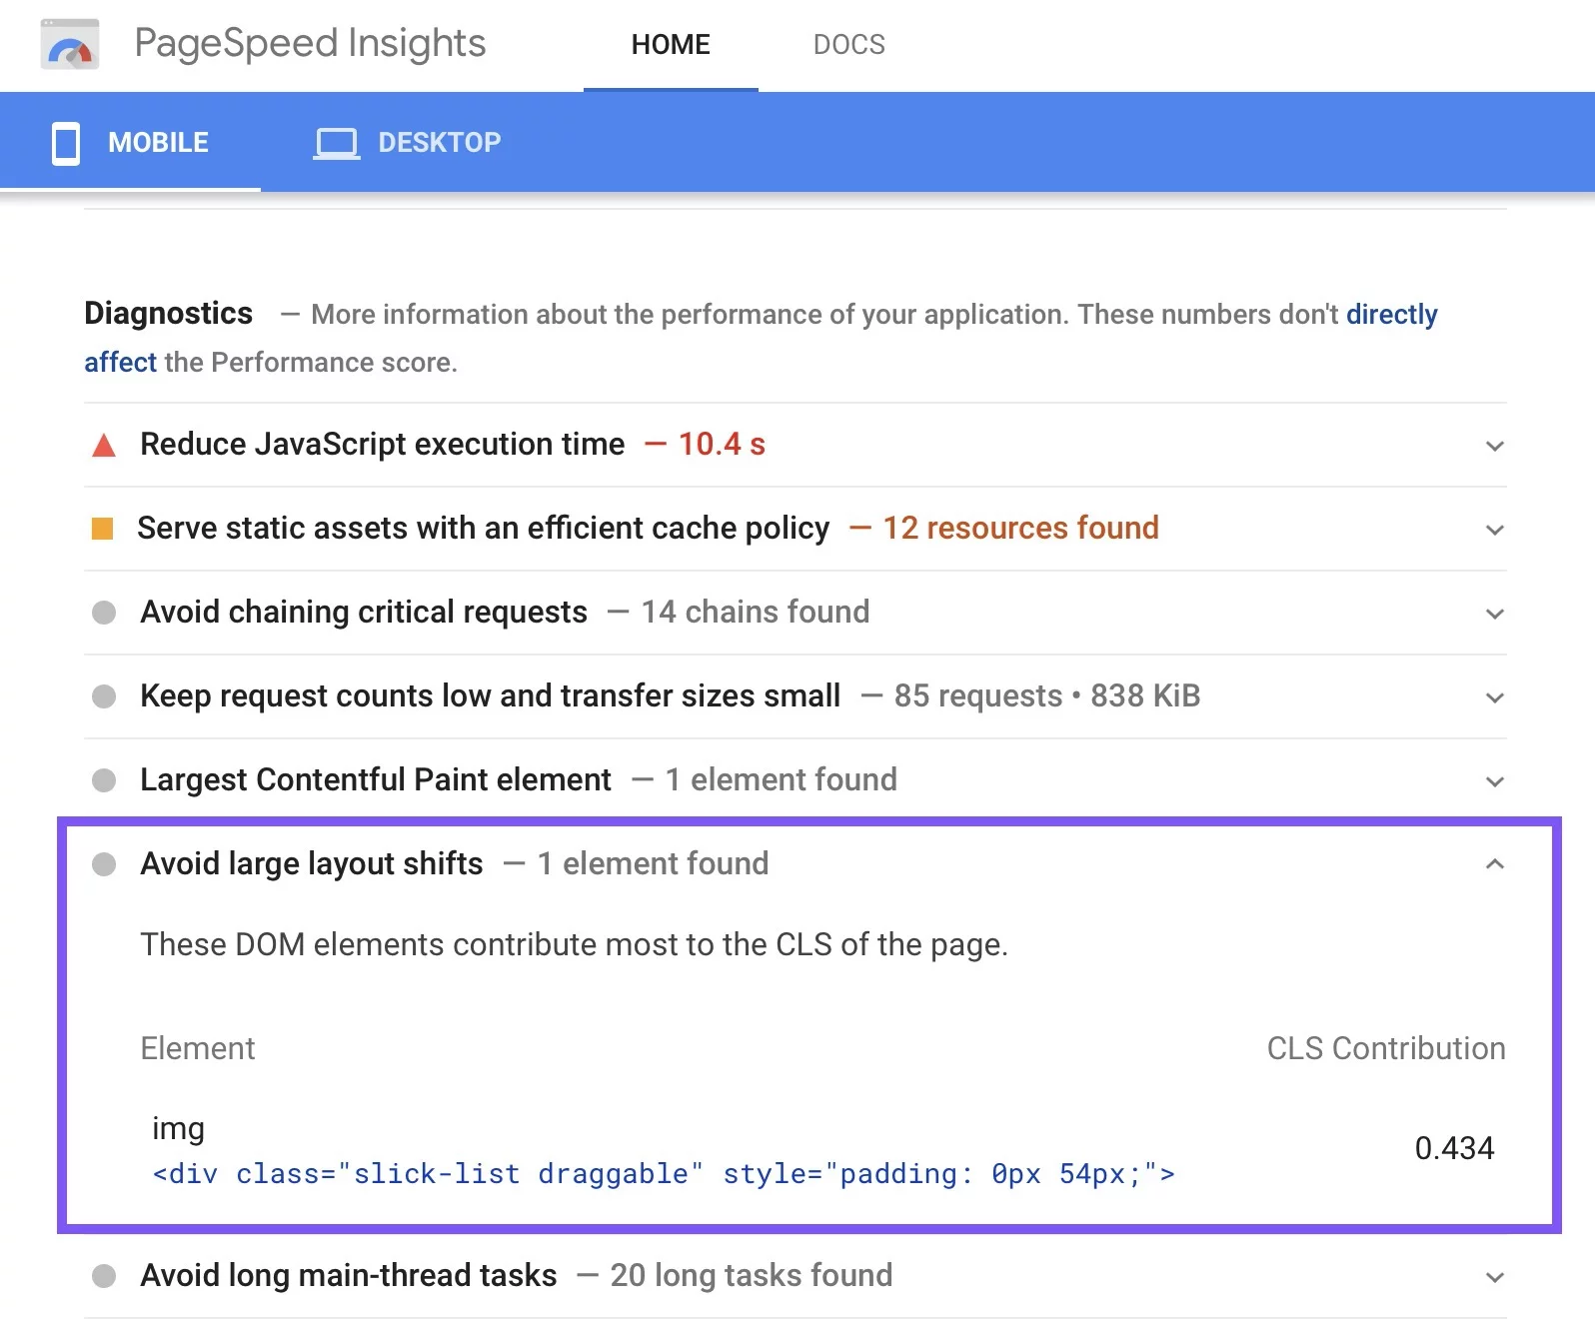Click Serve static assets audit title
The height and width of the screenshot is (1331, 1595).
click(x=484, y=528)
